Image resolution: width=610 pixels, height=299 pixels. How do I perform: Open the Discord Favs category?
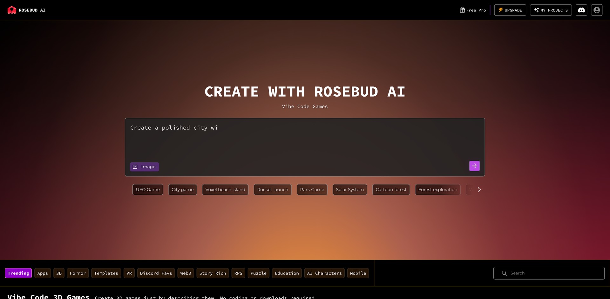click(156, 273)
